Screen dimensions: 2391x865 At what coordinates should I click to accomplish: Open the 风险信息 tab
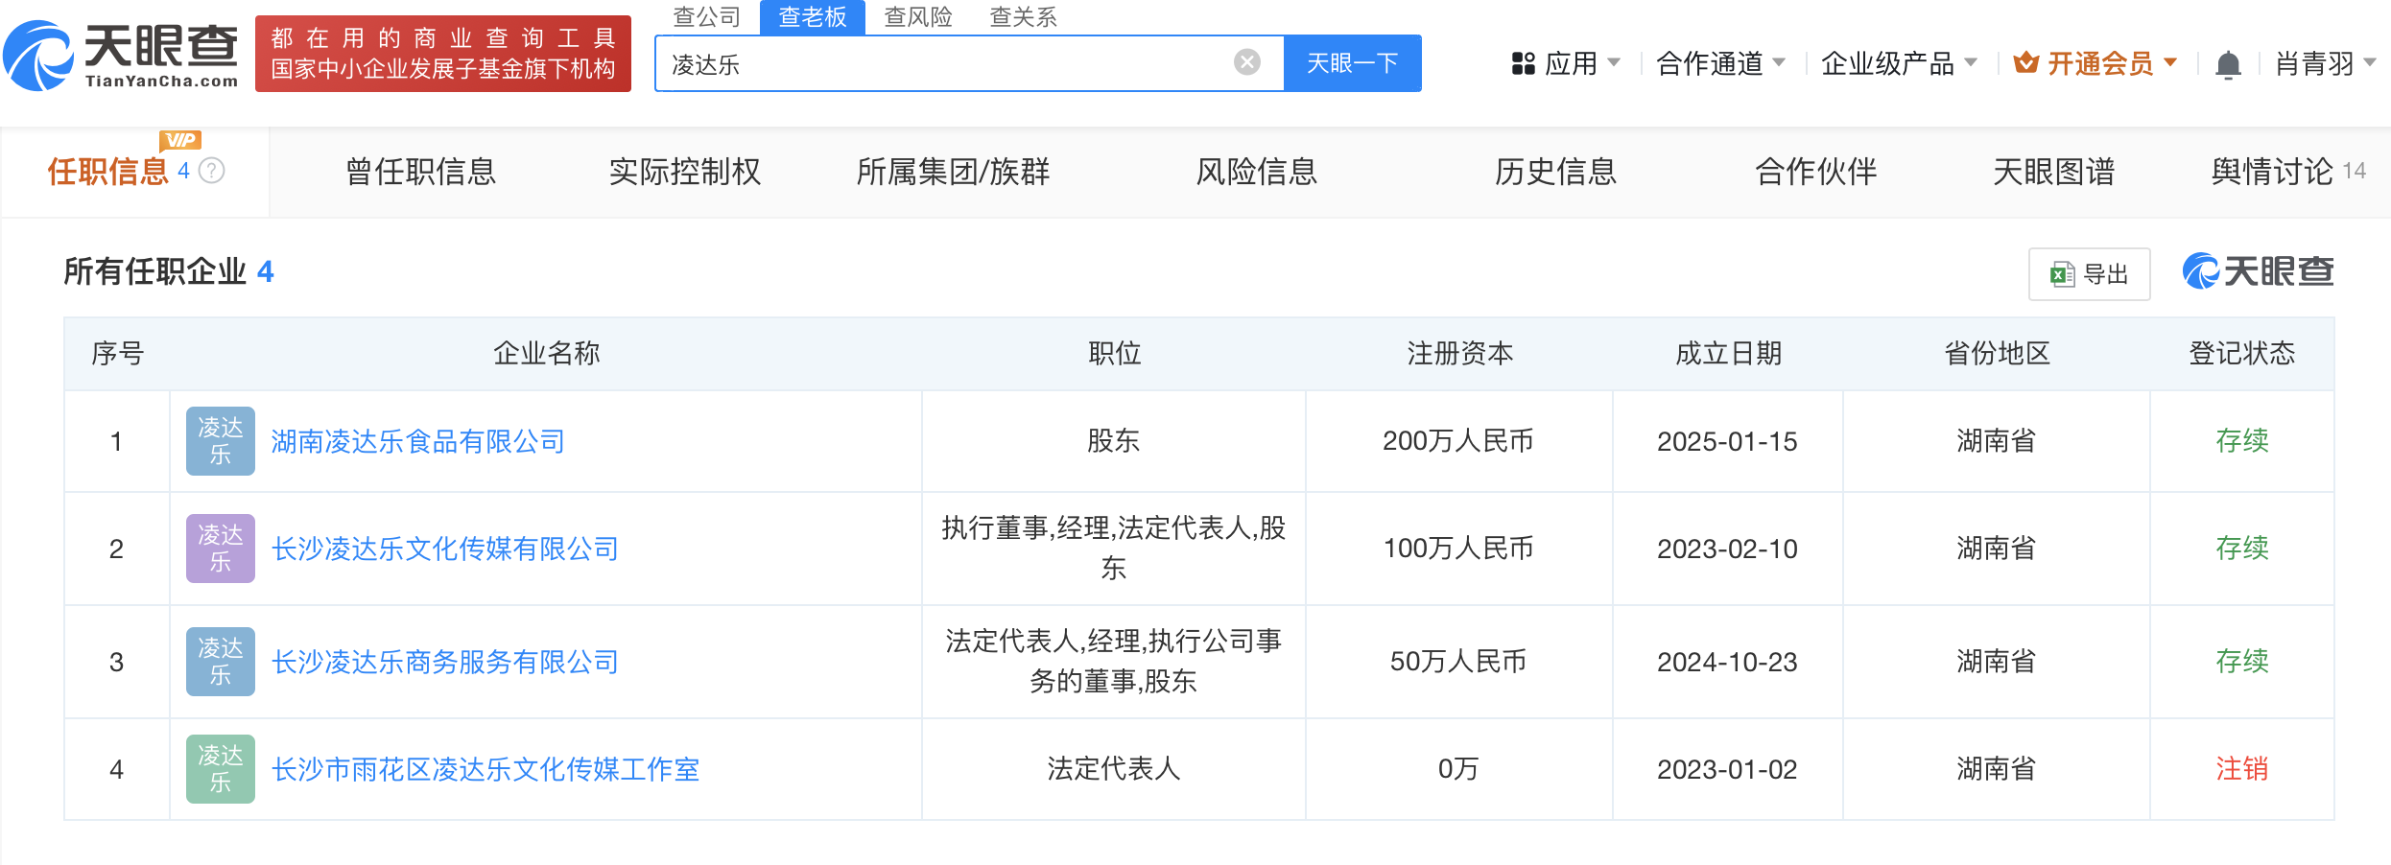click(x=1257, y=172)
